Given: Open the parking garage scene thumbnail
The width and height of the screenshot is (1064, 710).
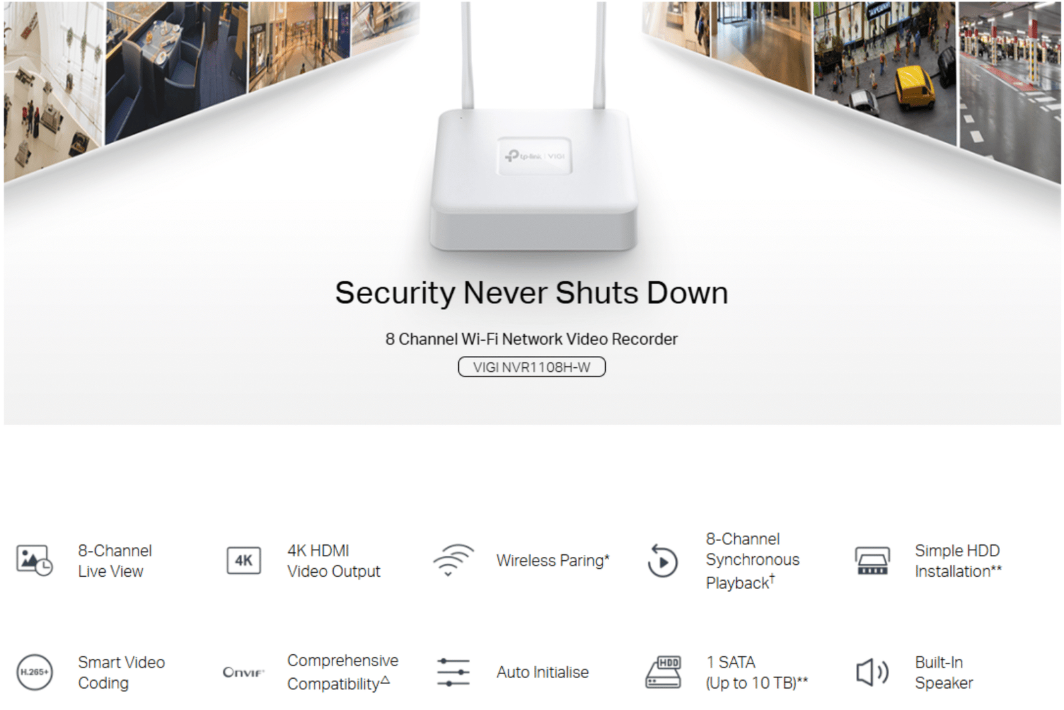Looking at the screenshot, I should pyautogui.click(x=1009, y=87).
